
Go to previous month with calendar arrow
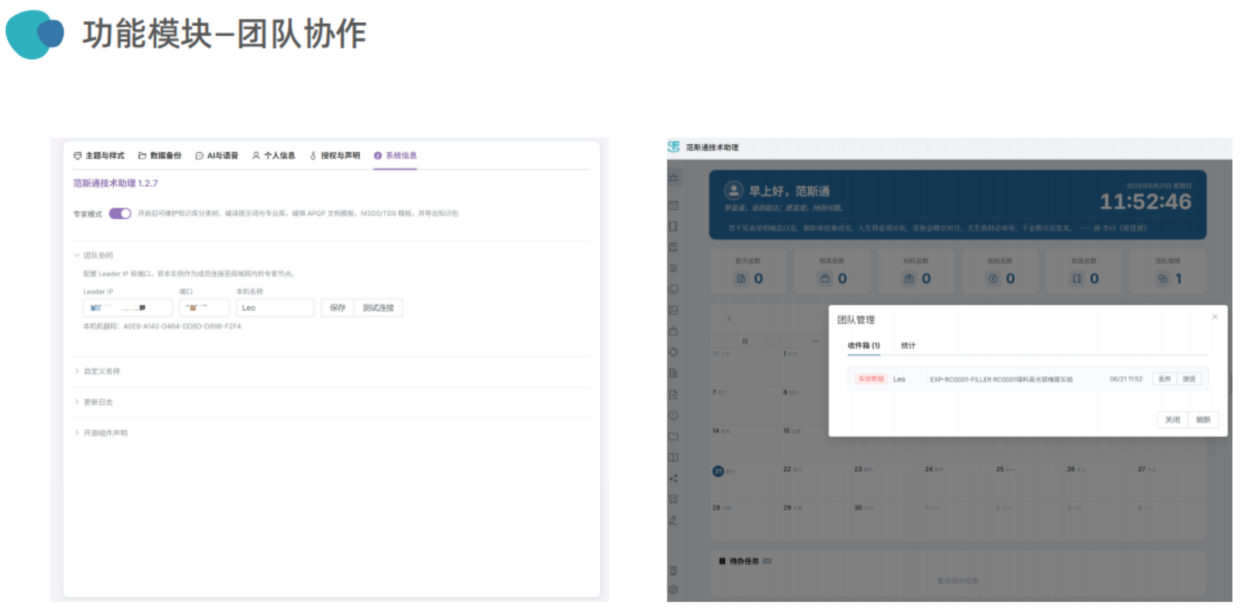point(730,318)
